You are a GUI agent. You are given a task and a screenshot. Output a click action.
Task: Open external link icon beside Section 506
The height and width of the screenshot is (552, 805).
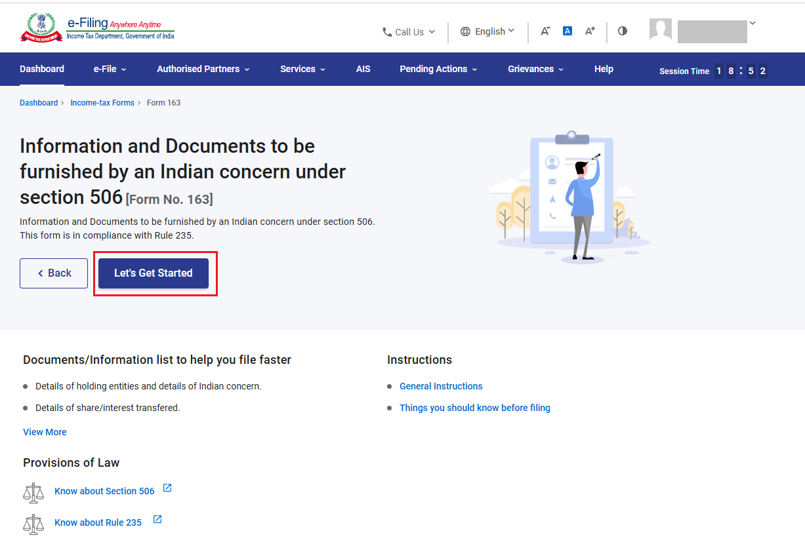(167, 488)
